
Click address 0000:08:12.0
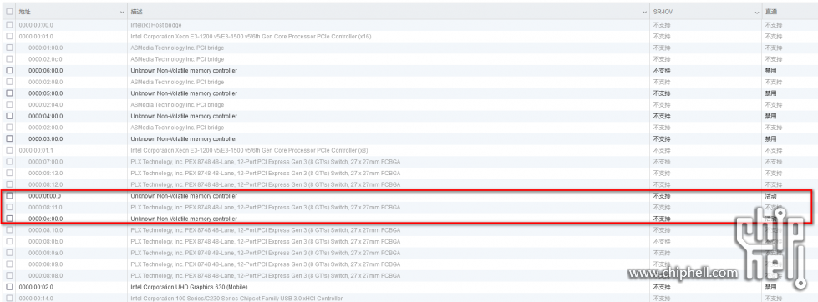(x=45, y=184)
